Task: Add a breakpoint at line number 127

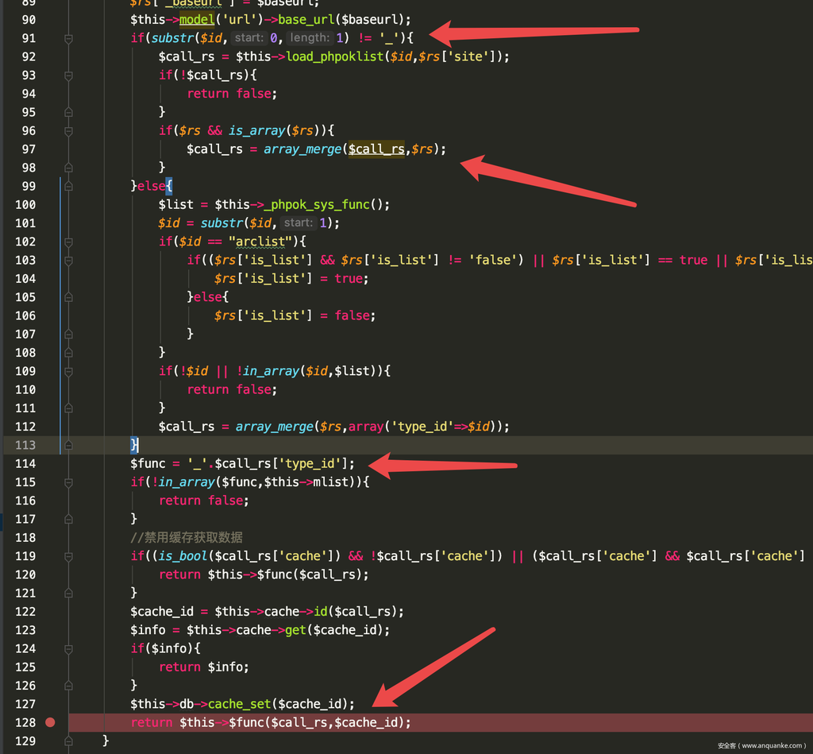Action: pyautogui.click(x=50, y=704)
